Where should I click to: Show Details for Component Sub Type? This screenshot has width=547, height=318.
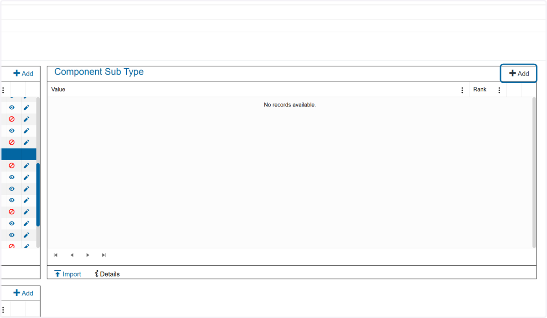(x=107, y=274)
